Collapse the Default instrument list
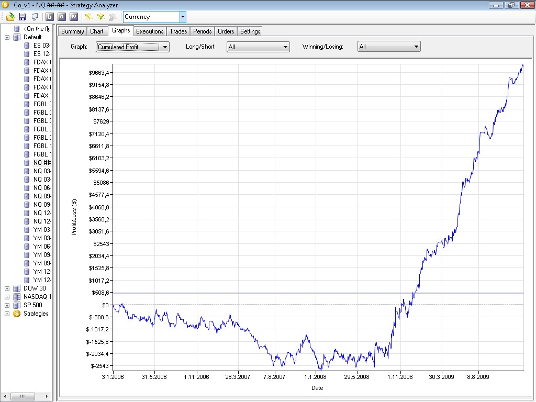This screenshot has height=402, width=536. tap(7, 37)
